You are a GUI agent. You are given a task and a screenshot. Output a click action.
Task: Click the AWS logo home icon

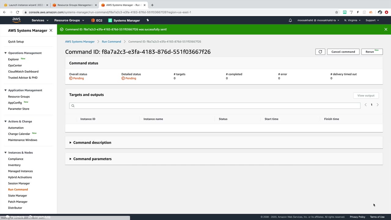pyautogui.click(x=16, y=20)
